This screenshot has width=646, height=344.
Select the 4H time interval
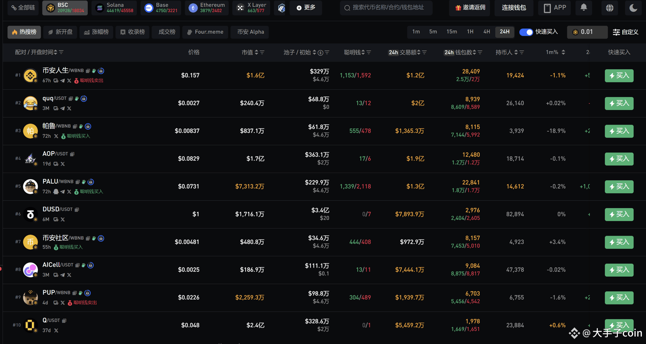pos(487,32)
